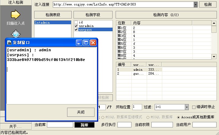This screenshot has width=219, height=135.
Task: Open the 注入检测 tab in sidebar
Action: pyautogui.click(x=16, y=2)
